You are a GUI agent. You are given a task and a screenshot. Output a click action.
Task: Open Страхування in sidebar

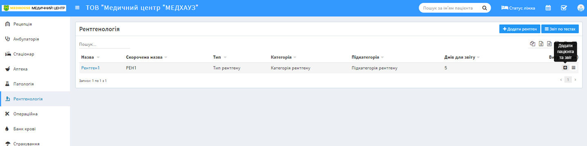point(35,143)
